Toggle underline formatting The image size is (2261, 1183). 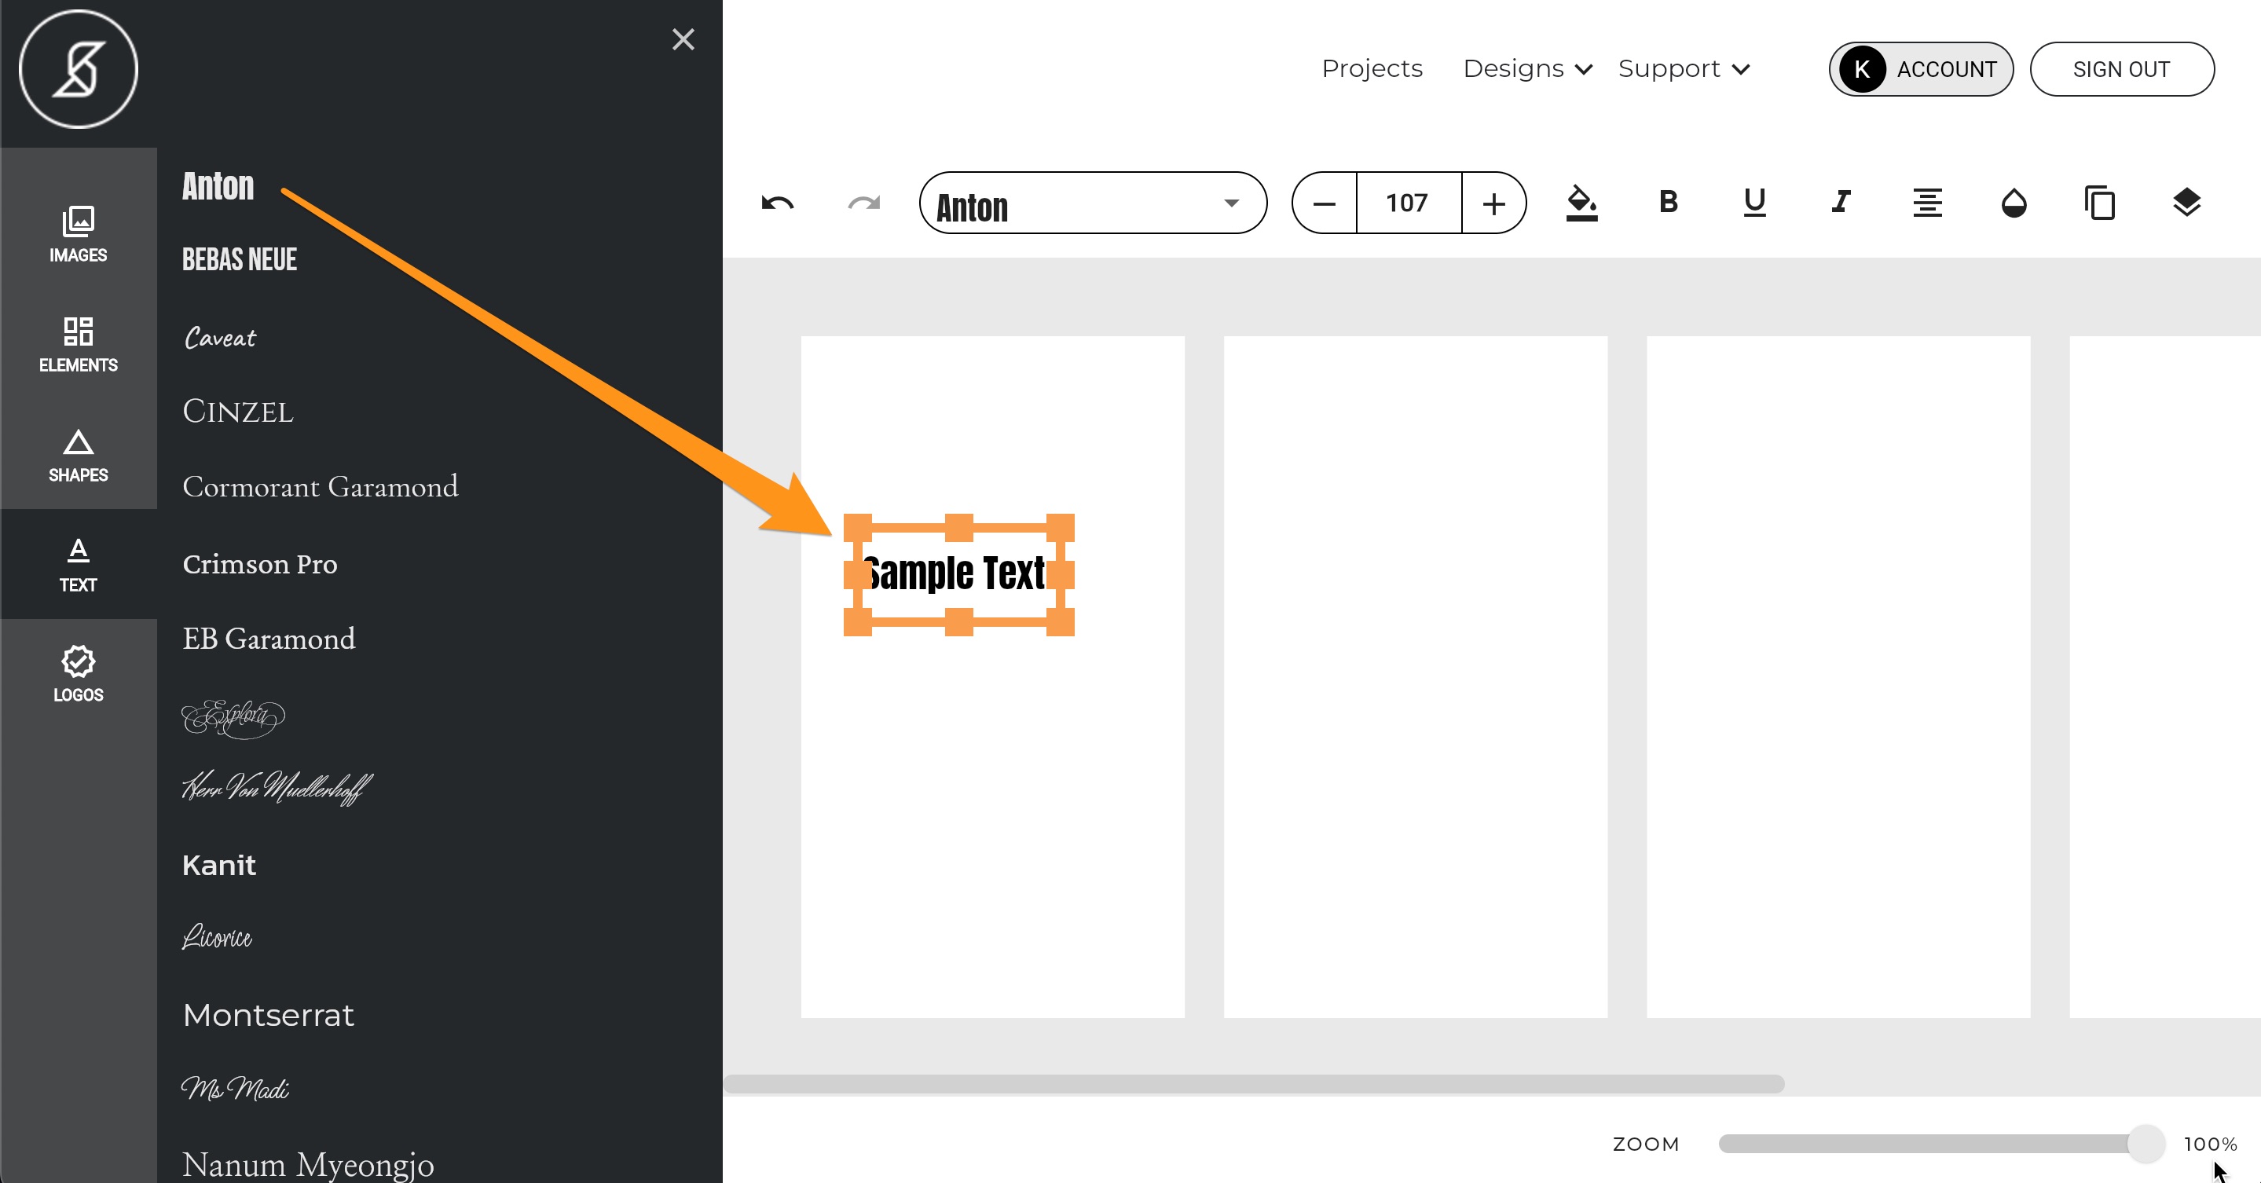pos(1754,203)
